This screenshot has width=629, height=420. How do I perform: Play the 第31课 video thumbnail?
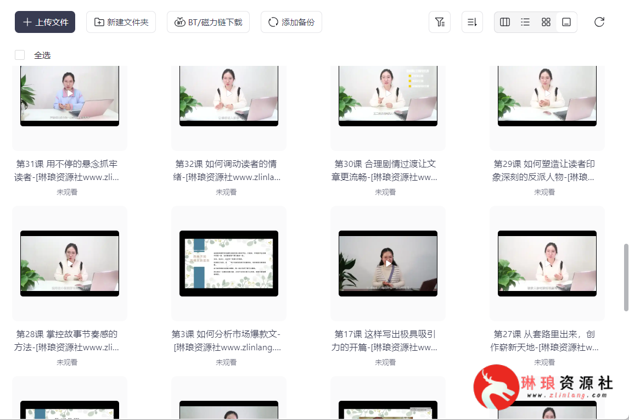[70, 96]
